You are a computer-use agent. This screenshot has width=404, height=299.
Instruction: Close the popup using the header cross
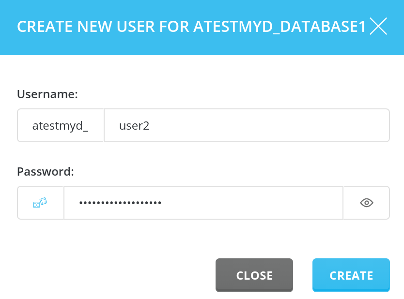pyautogui.click(x=378, y=26)
